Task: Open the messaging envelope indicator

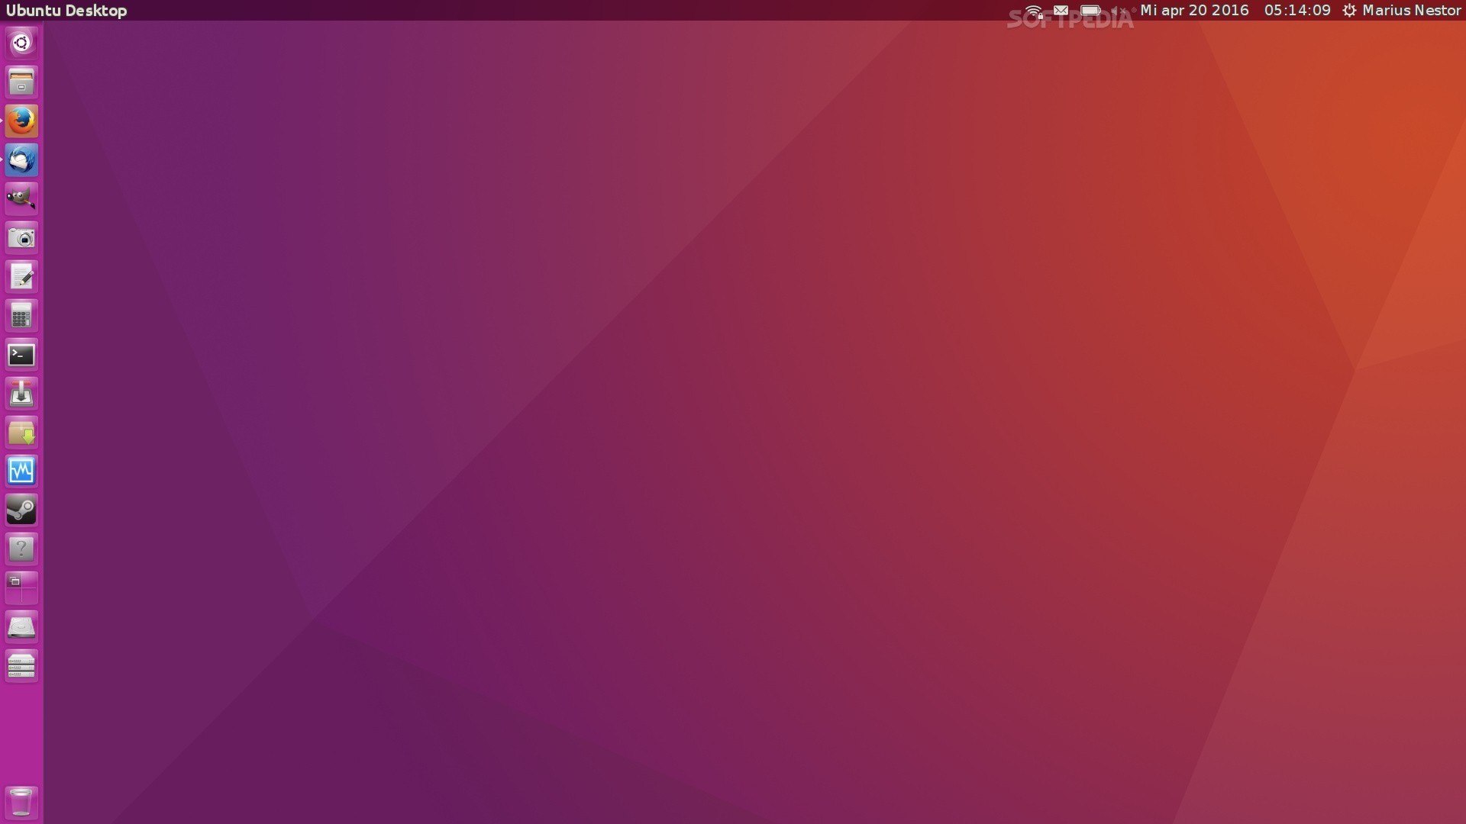Action: 1061,11
